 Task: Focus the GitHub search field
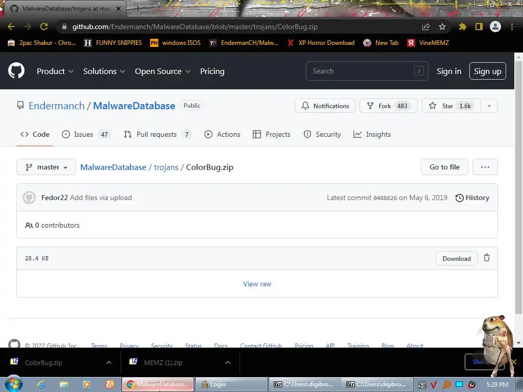(367, 71)
